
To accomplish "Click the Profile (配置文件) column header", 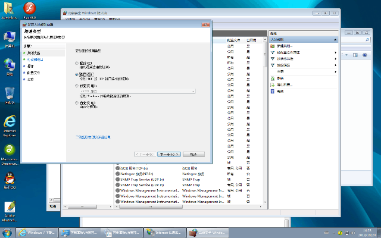I will pyautogui.click(x=233, y=39).
